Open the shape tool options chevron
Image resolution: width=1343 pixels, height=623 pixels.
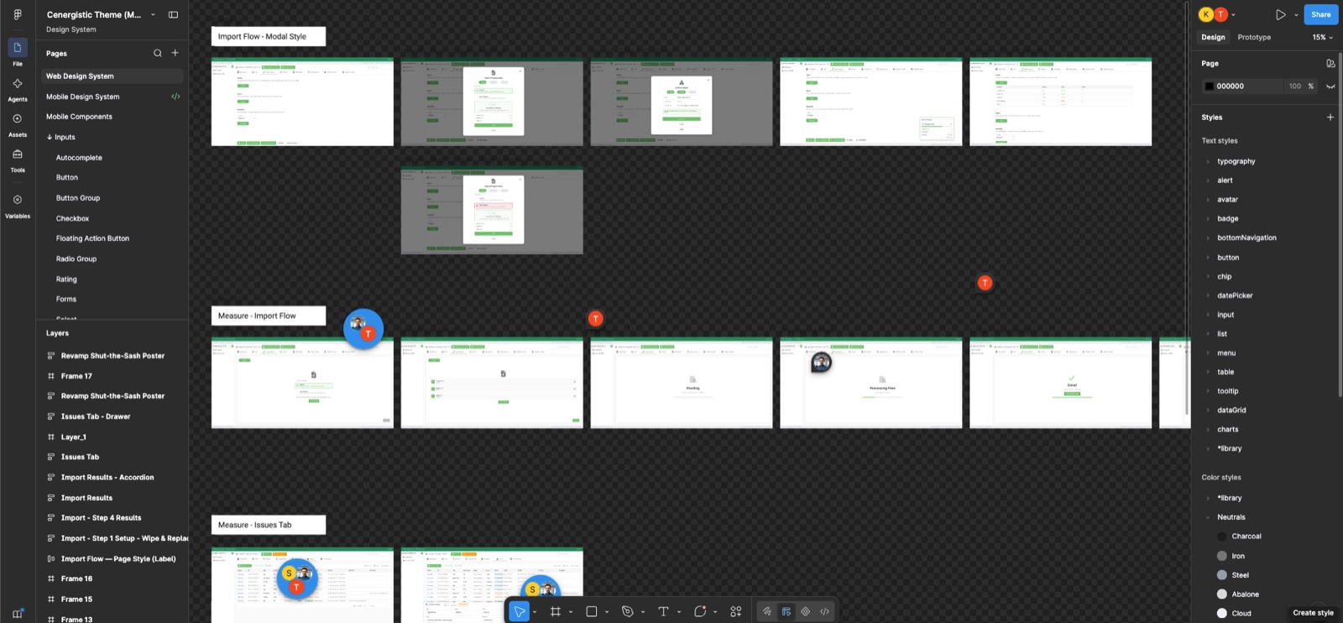607,611
